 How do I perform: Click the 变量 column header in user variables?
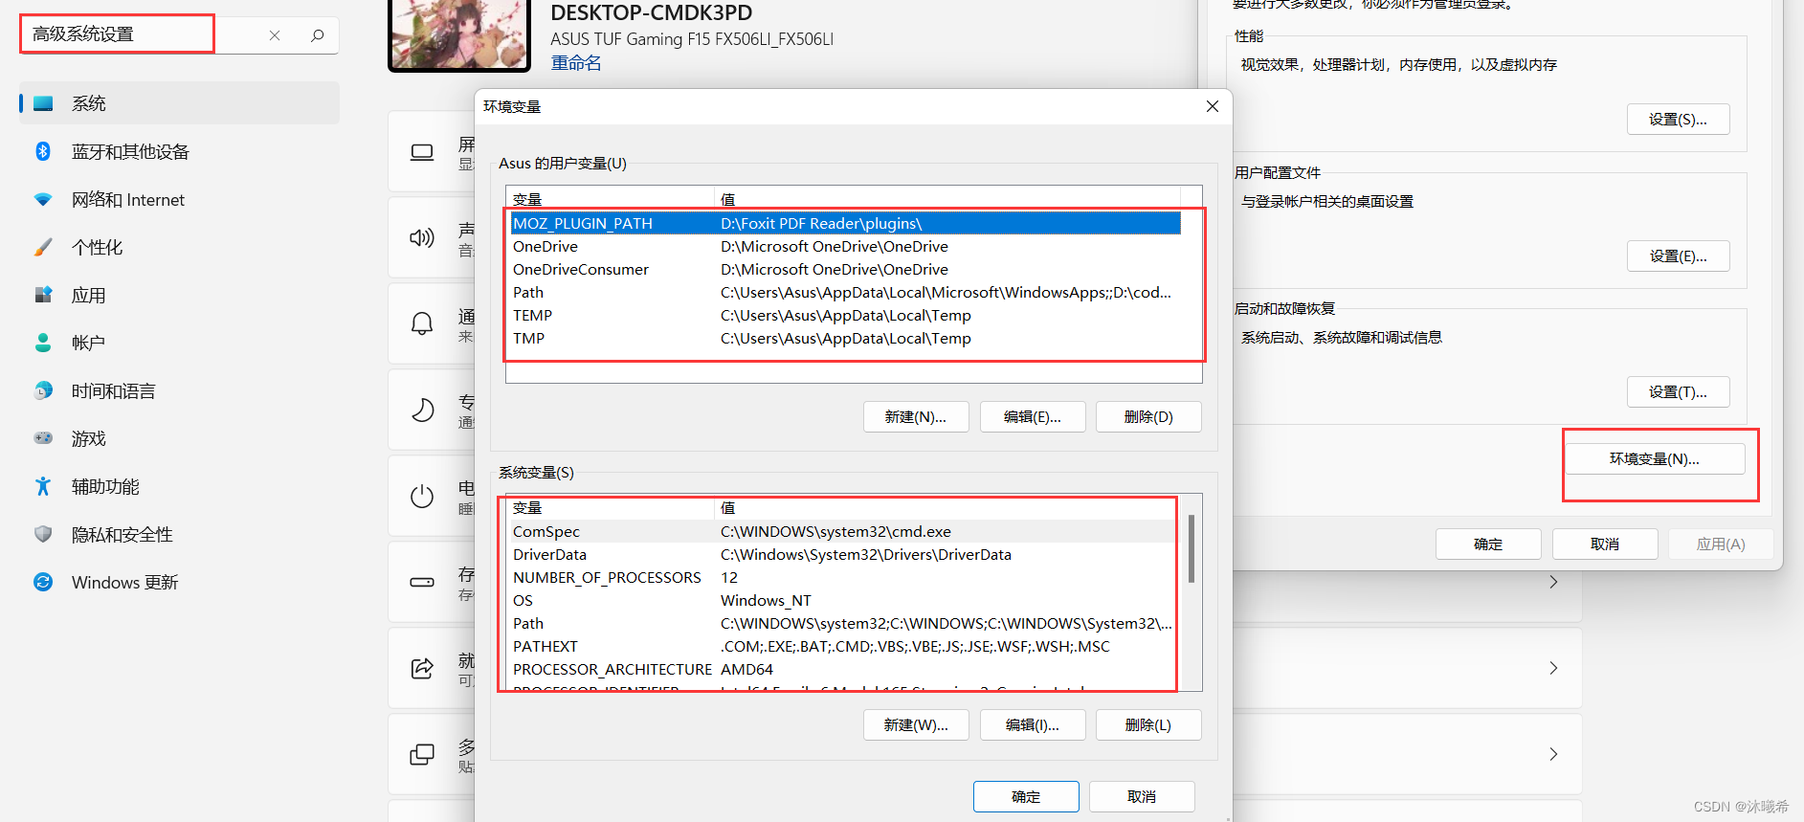(610, 199)
